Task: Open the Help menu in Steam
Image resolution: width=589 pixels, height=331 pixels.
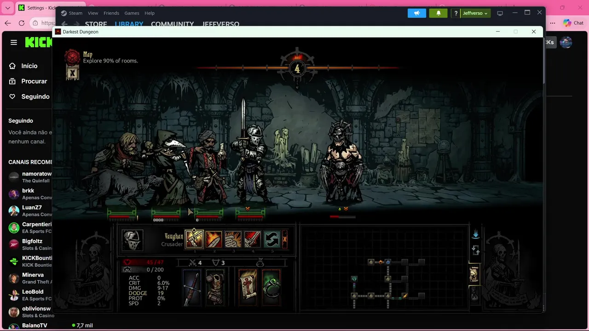Action: [x=150, y=13]
